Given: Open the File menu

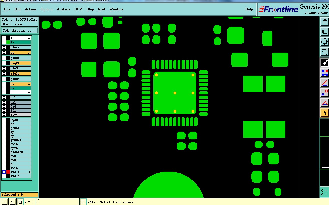Looking at the screenshot, I should [7, 9].
